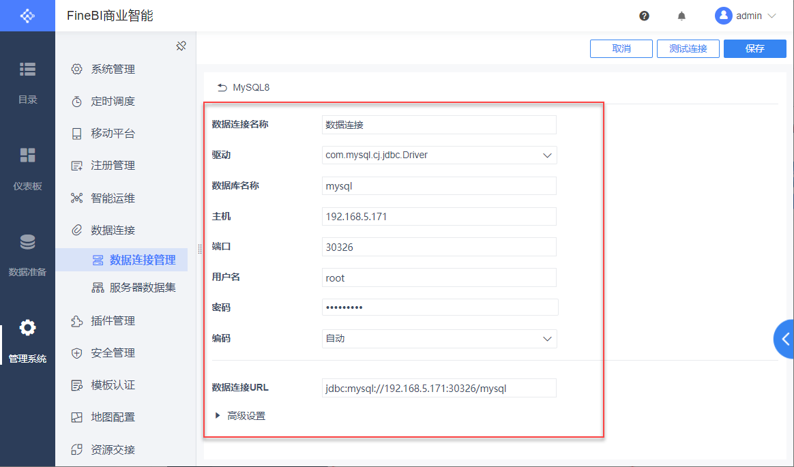Click the 智能运维 network icon
Image resolution: width=794 pixels, height=467 pixels.
(x=76, y=198)
